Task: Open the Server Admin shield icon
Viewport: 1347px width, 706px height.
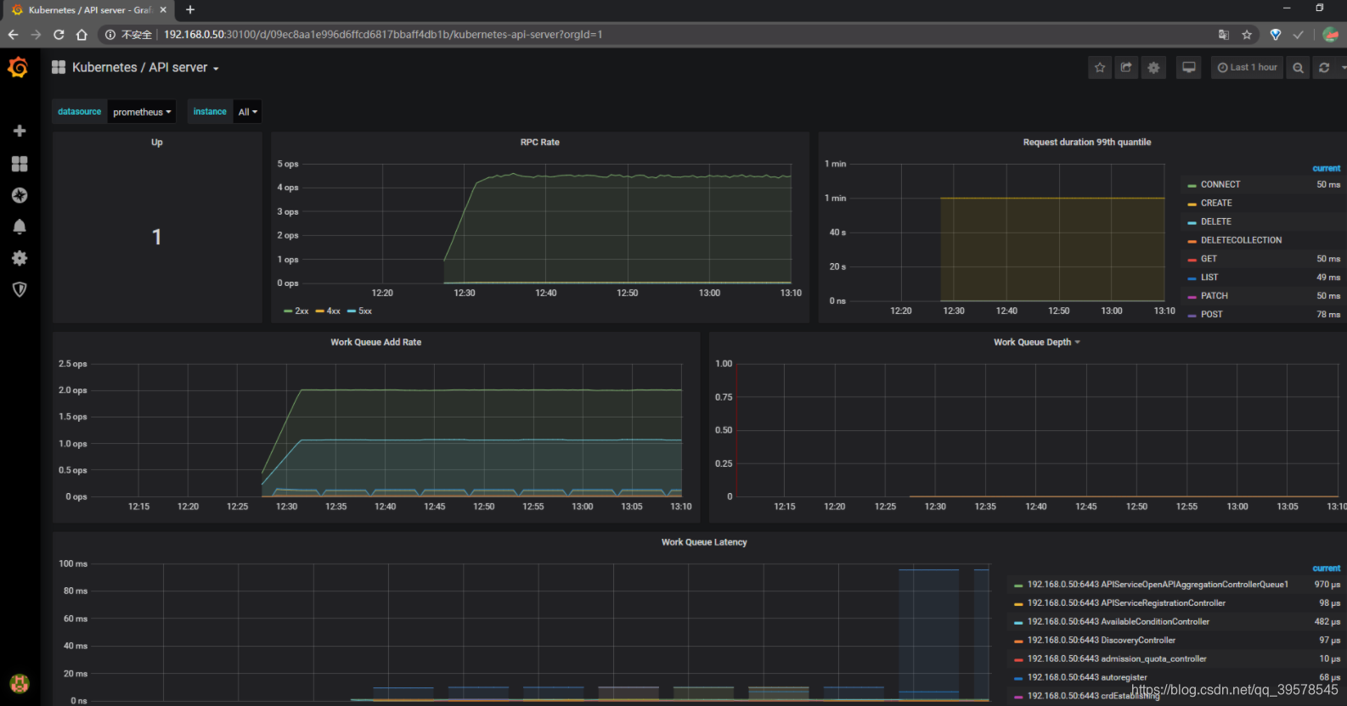Action: [x=20, y=289]
